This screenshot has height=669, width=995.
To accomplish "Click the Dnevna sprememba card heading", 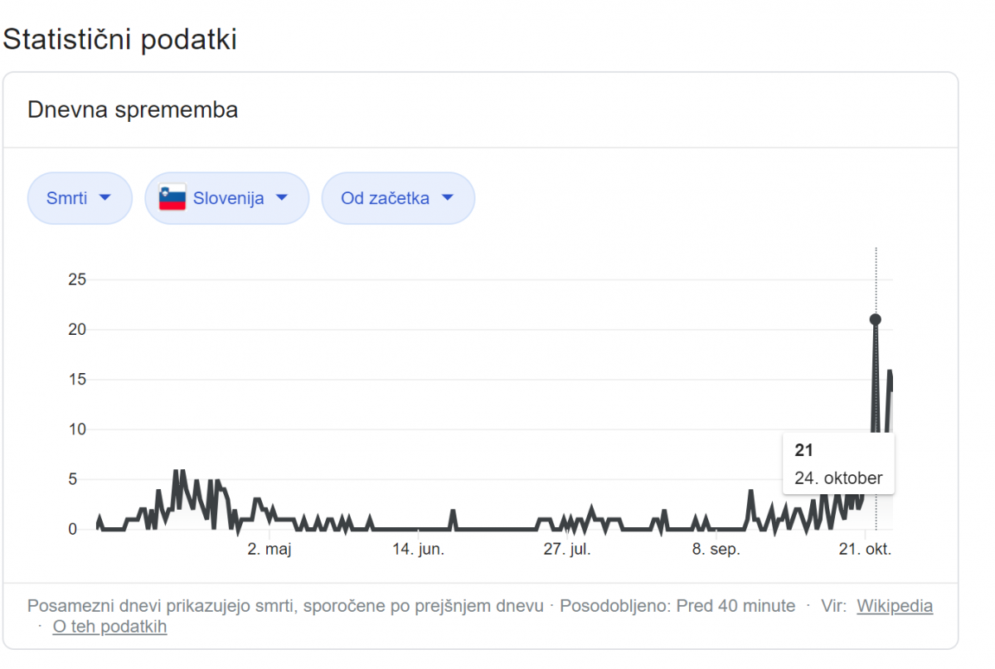I will [133, 109].
